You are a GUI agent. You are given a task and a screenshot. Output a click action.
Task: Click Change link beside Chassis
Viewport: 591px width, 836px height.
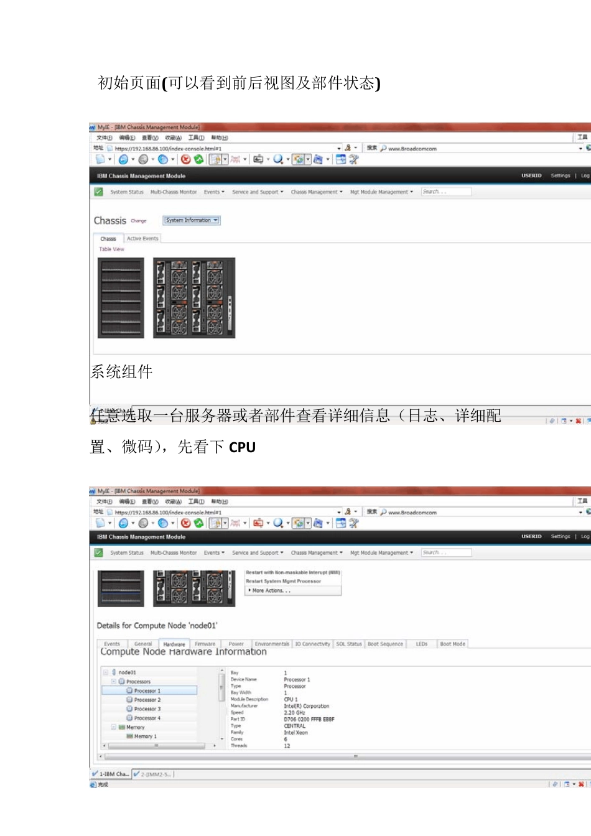tap(139, 221)
